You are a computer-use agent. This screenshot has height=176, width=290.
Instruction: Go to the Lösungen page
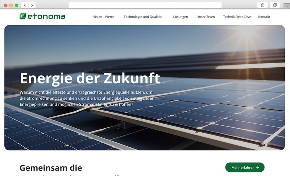180,17
